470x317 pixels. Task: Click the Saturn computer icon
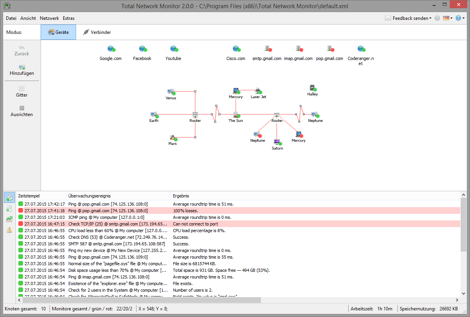277,142
